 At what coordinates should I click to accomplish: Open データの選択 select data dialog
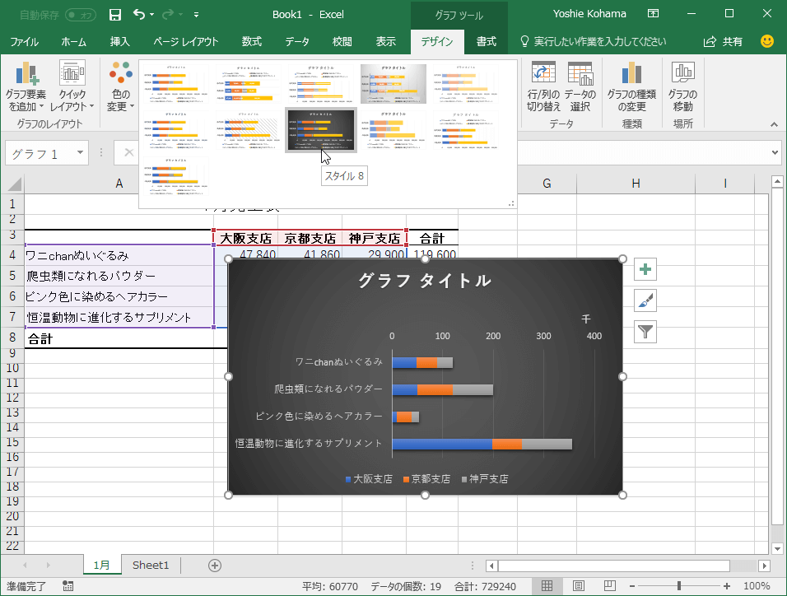pyautogui.click(x=580, y=87)
